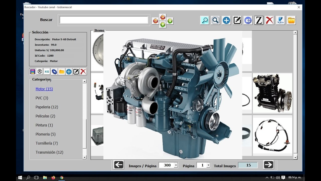Open the SQLite database icon
This screenshot has width=321, height=181.
(x=280, y=20)
